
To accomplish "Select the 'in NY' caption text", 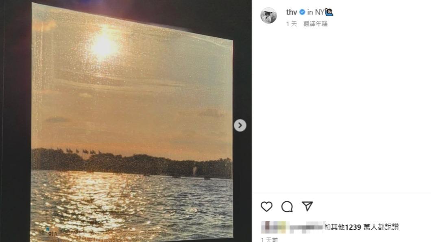I will click(x=316, y=12).
